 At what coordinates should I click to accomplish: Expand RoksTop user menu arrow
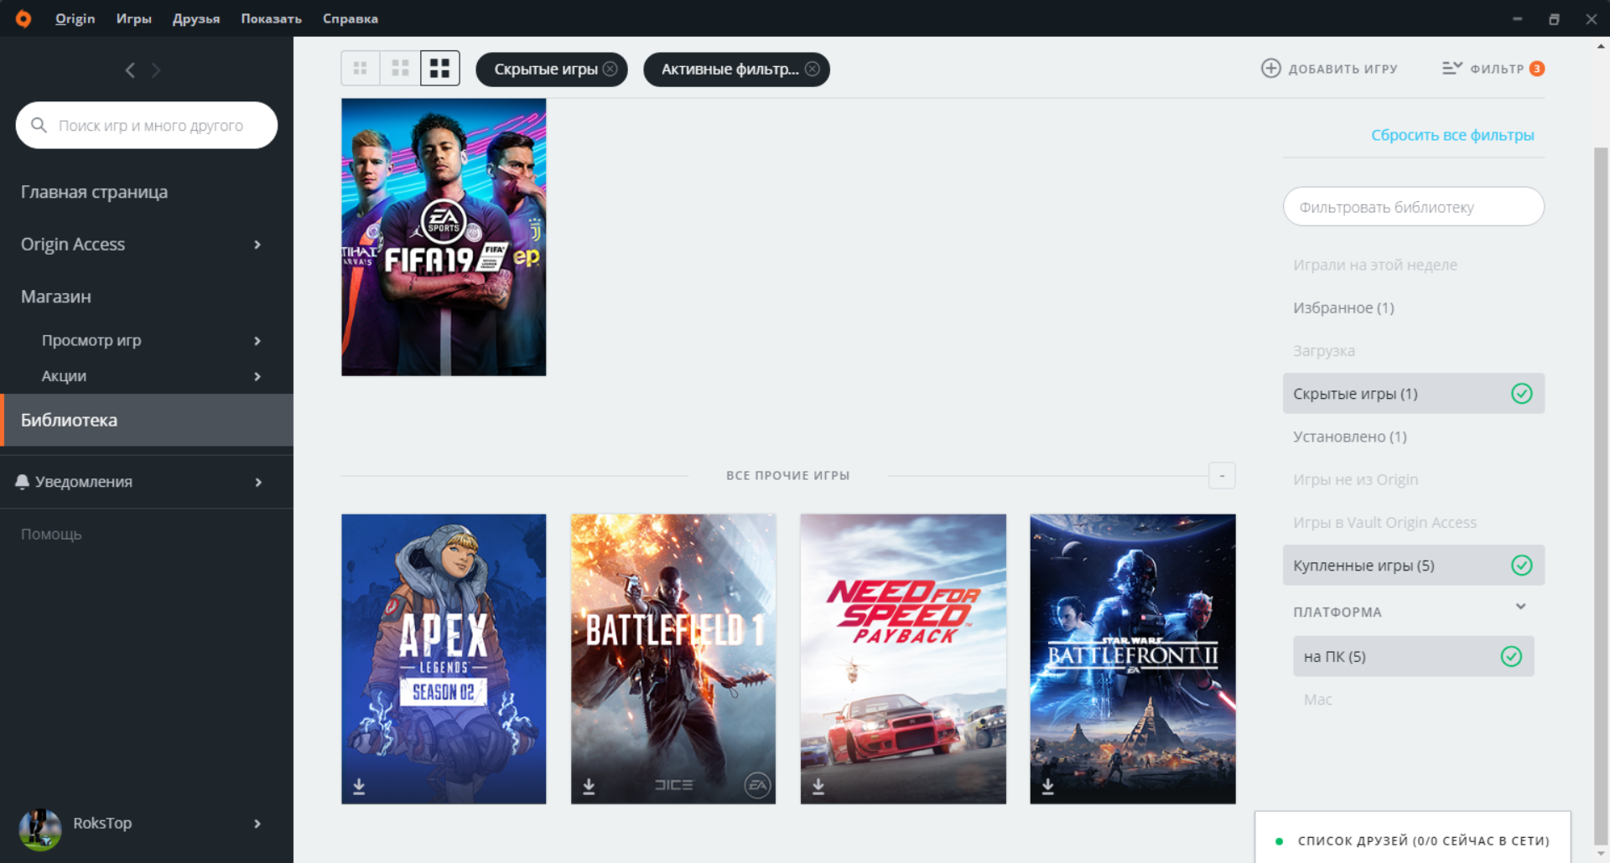click(257, 824)
